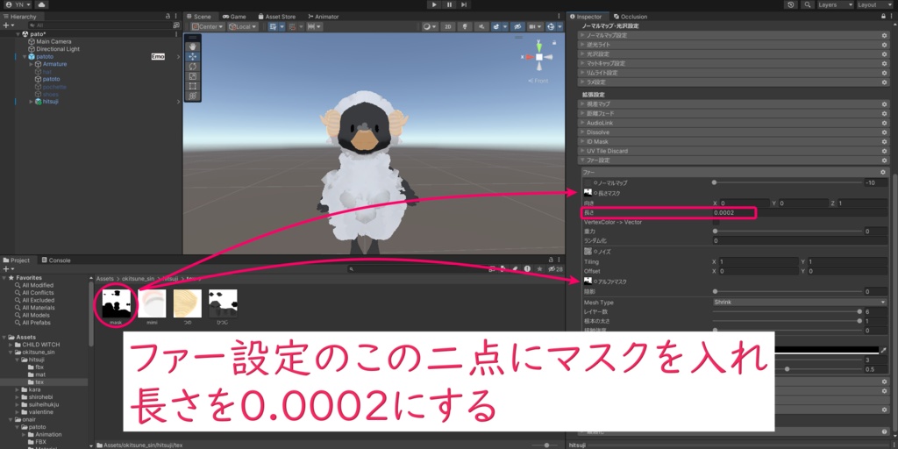Select the Hand (view) tool

point(192,47)
